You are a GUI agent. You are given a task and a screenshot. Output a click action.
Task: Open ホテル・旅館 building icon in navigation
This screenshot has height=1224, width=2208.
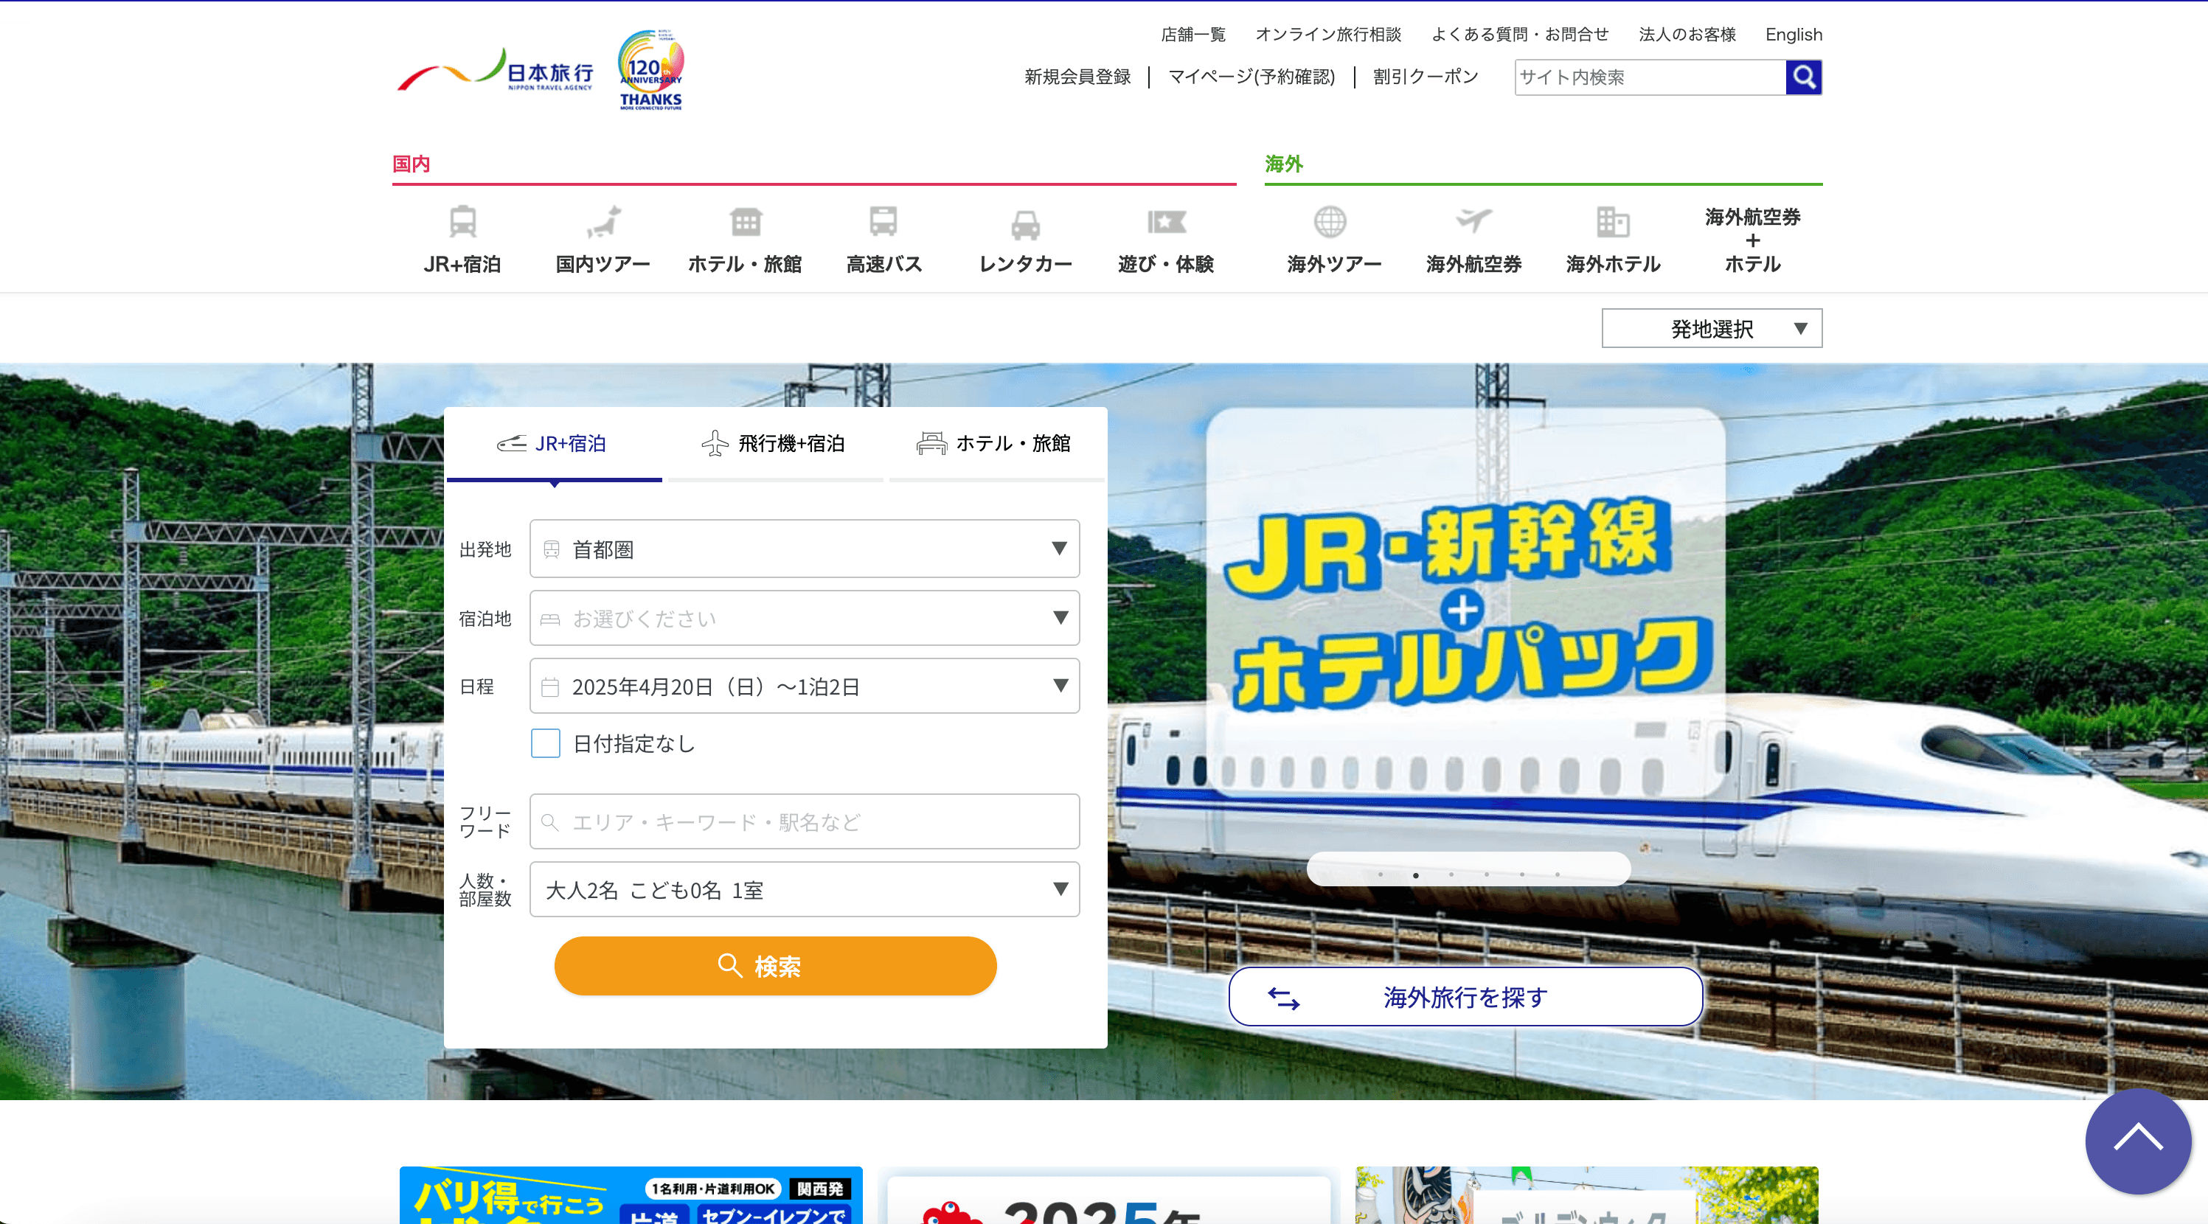(745, 221)
